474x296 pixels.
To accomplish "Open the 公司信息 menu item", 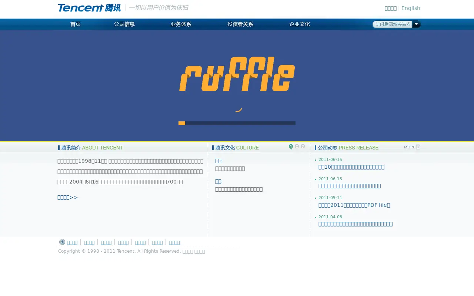I will pos(124,24).
